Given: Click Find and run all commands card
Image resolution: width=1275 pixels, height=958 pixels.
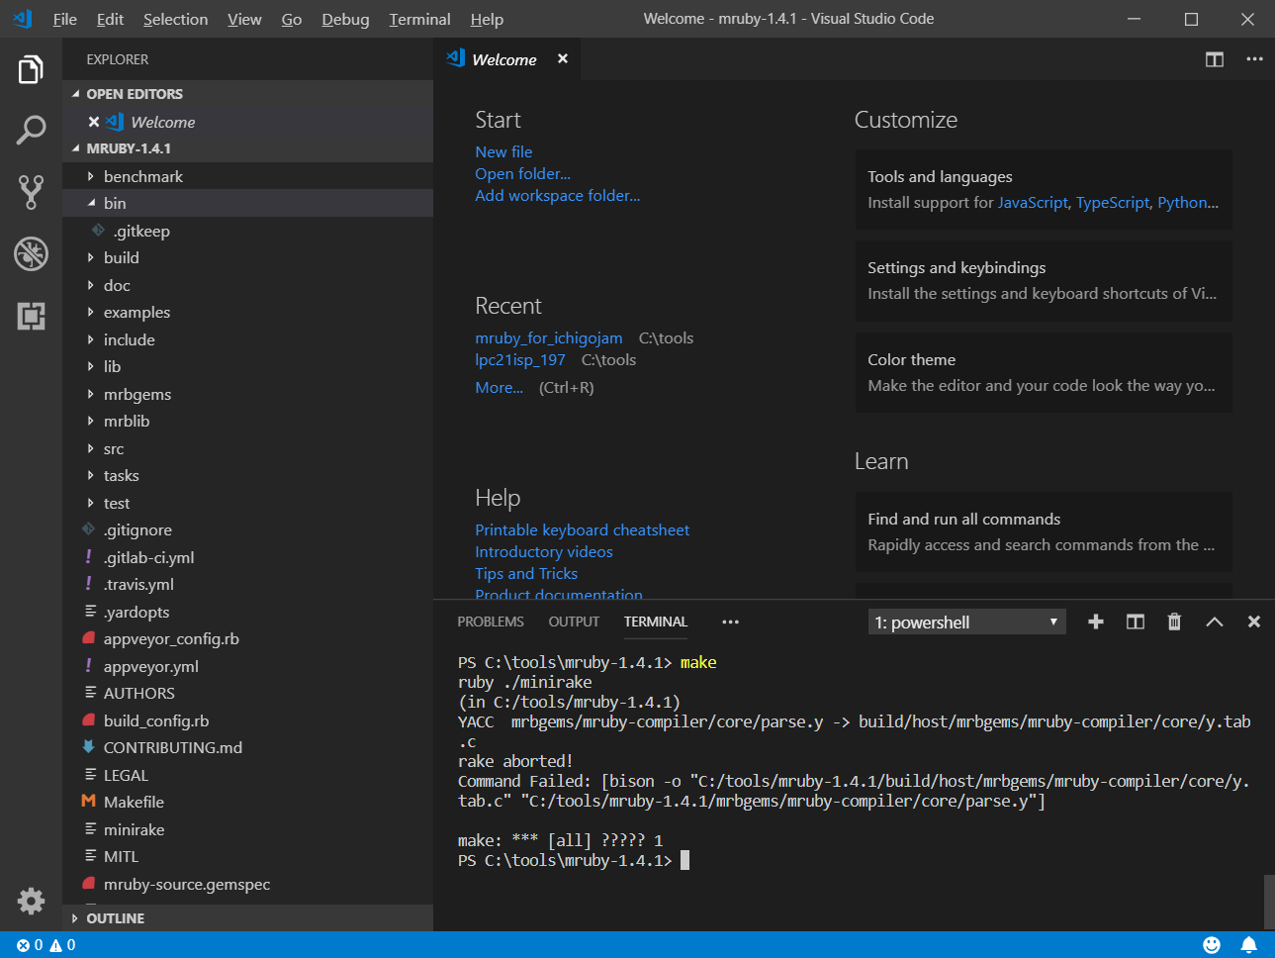Looking at the screenshot, I should click(1044, 531).
